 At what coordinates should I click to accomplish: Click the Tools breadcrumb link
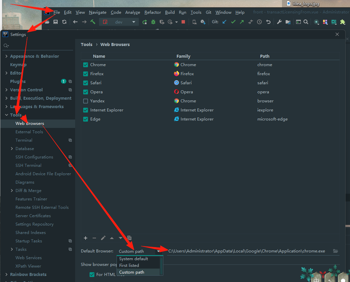[87, 44]
